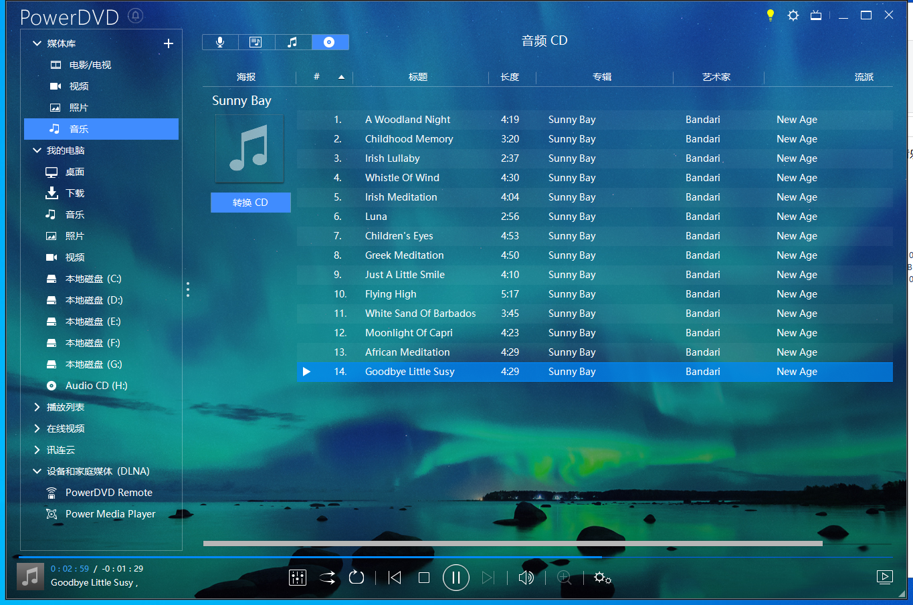This screenshot has width=913, height=605.
Task: Select track Luna
Action: (595, 217)
